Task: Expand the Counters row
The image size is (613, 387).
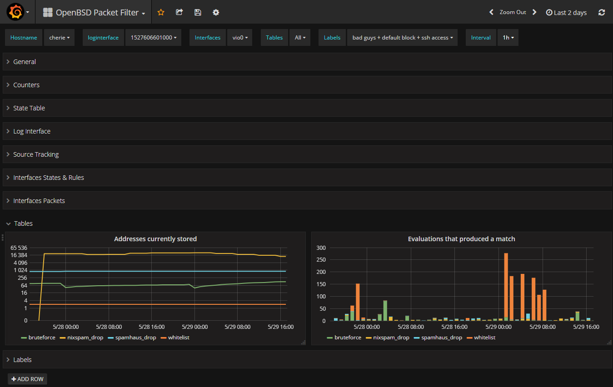Action: (26, 85)
